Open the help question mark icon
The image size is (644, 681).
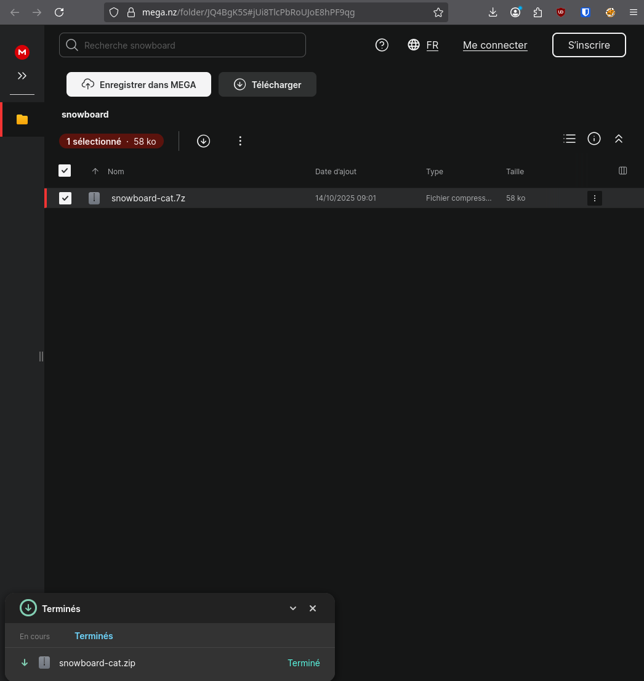click(x=382, y=45)
